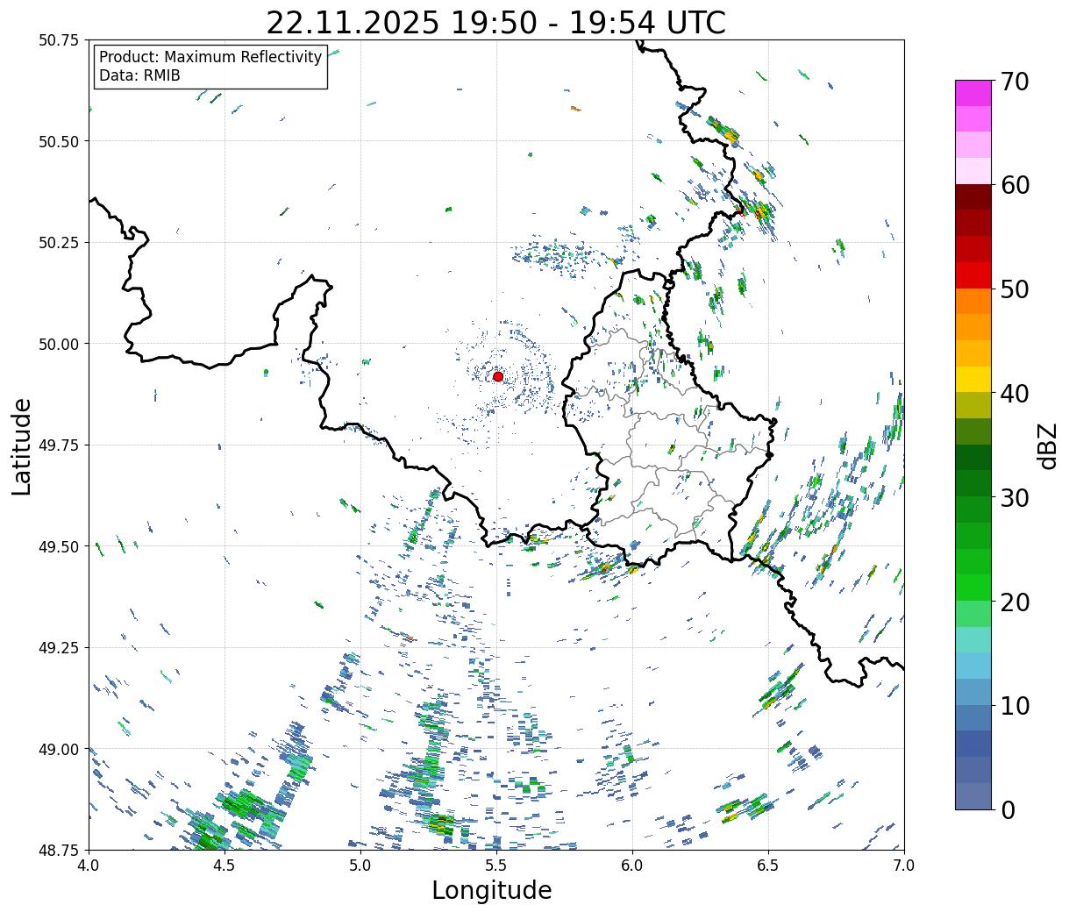This screenshot has width=1069, height=912.
Task: Click the 'Data: RMIB' legend text
Action: 139,75
